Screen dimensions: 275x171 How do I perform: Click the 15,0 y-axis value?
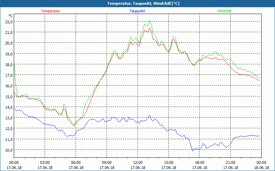(x=9, y=96)
